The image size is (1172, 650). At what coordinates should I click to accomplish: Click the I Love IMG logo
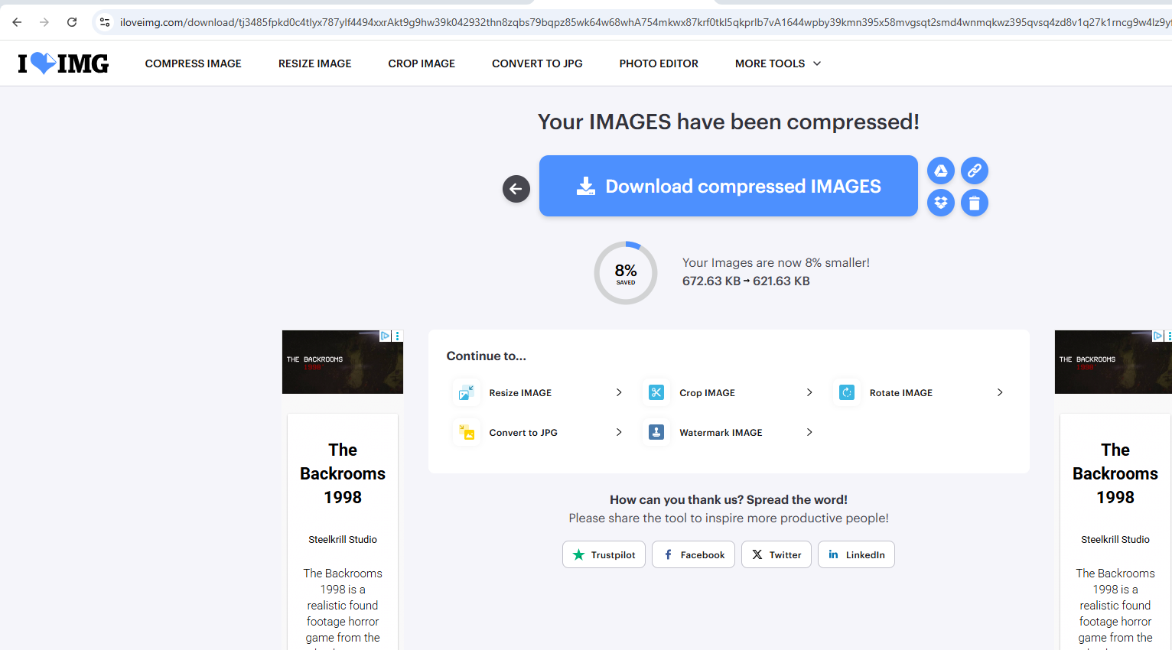pyautogui.click(x=63, y=63)
